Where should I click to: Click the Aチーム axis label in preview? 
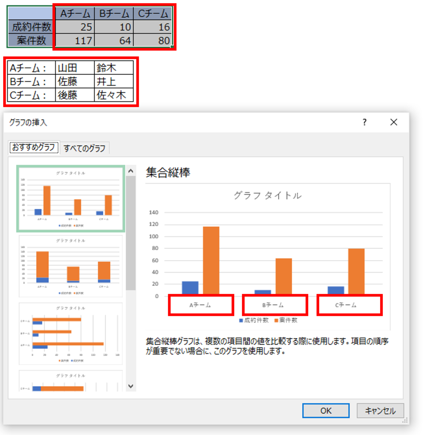pos(201,305)
